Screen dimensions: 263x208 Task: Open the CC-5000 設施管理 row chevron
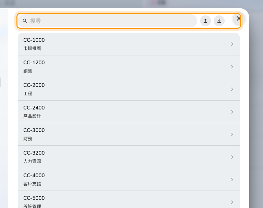[232, 202]
